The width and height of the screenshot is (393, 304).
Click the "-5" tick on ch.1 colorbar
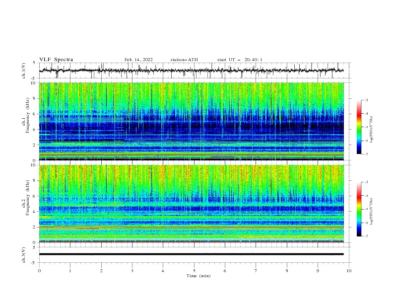[366, 127]
